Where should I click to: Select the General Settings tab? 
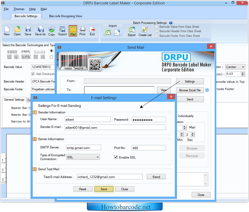click(x=14, y=100)
